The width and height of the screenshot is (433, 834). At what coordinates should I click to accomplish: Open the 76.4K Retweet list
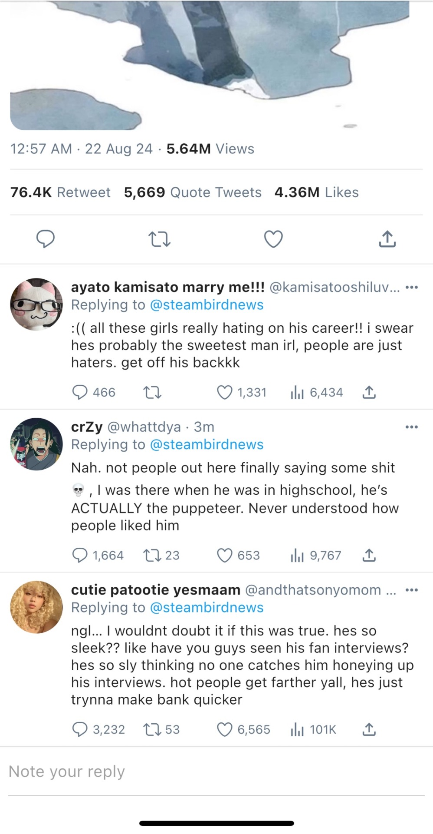60,192
